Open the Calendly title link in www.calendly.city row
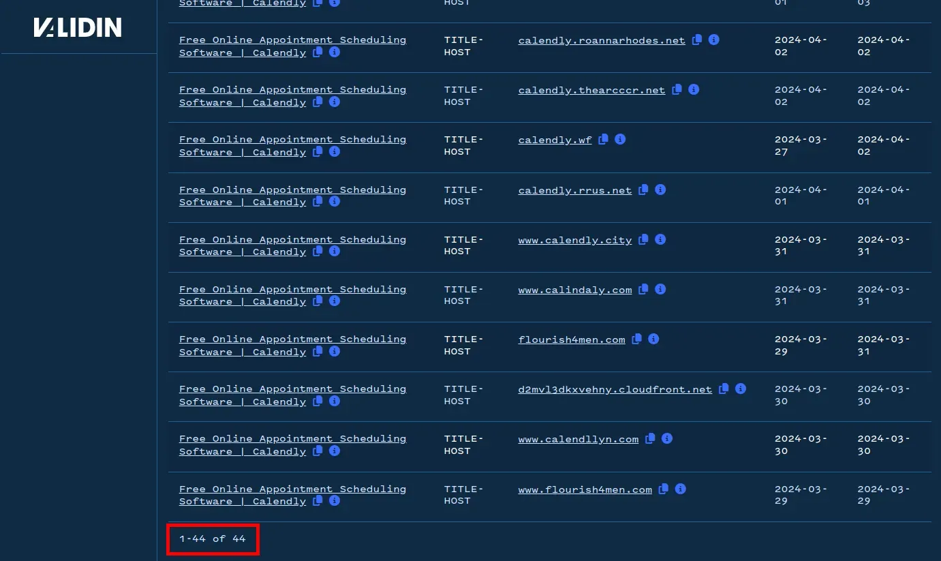 click(x=292, y=245)
